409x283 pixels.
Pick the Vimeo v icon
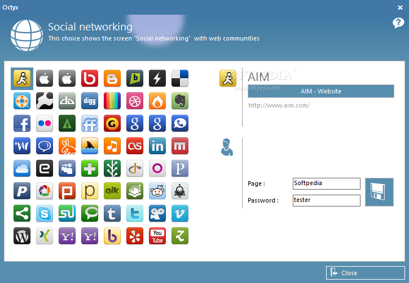pos(180,213)
